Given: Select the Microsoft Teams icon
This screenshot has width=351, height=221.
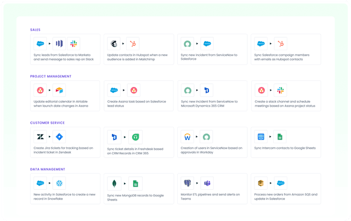Looking at the screenshot, I should click(207, 183).
